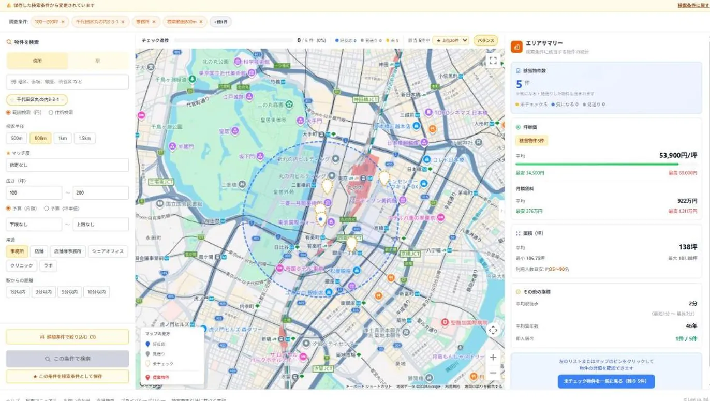Image resolution: width=710 pixels, height=401 pixels.
Task: Click the 聖路加国際病院 hospital marker
Action: coord(445,322)
